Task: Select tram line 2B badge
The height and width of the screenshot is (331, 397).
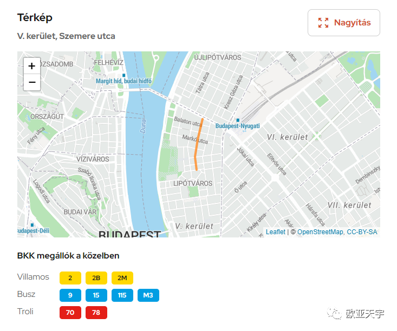Action: (x=96, y=278)
